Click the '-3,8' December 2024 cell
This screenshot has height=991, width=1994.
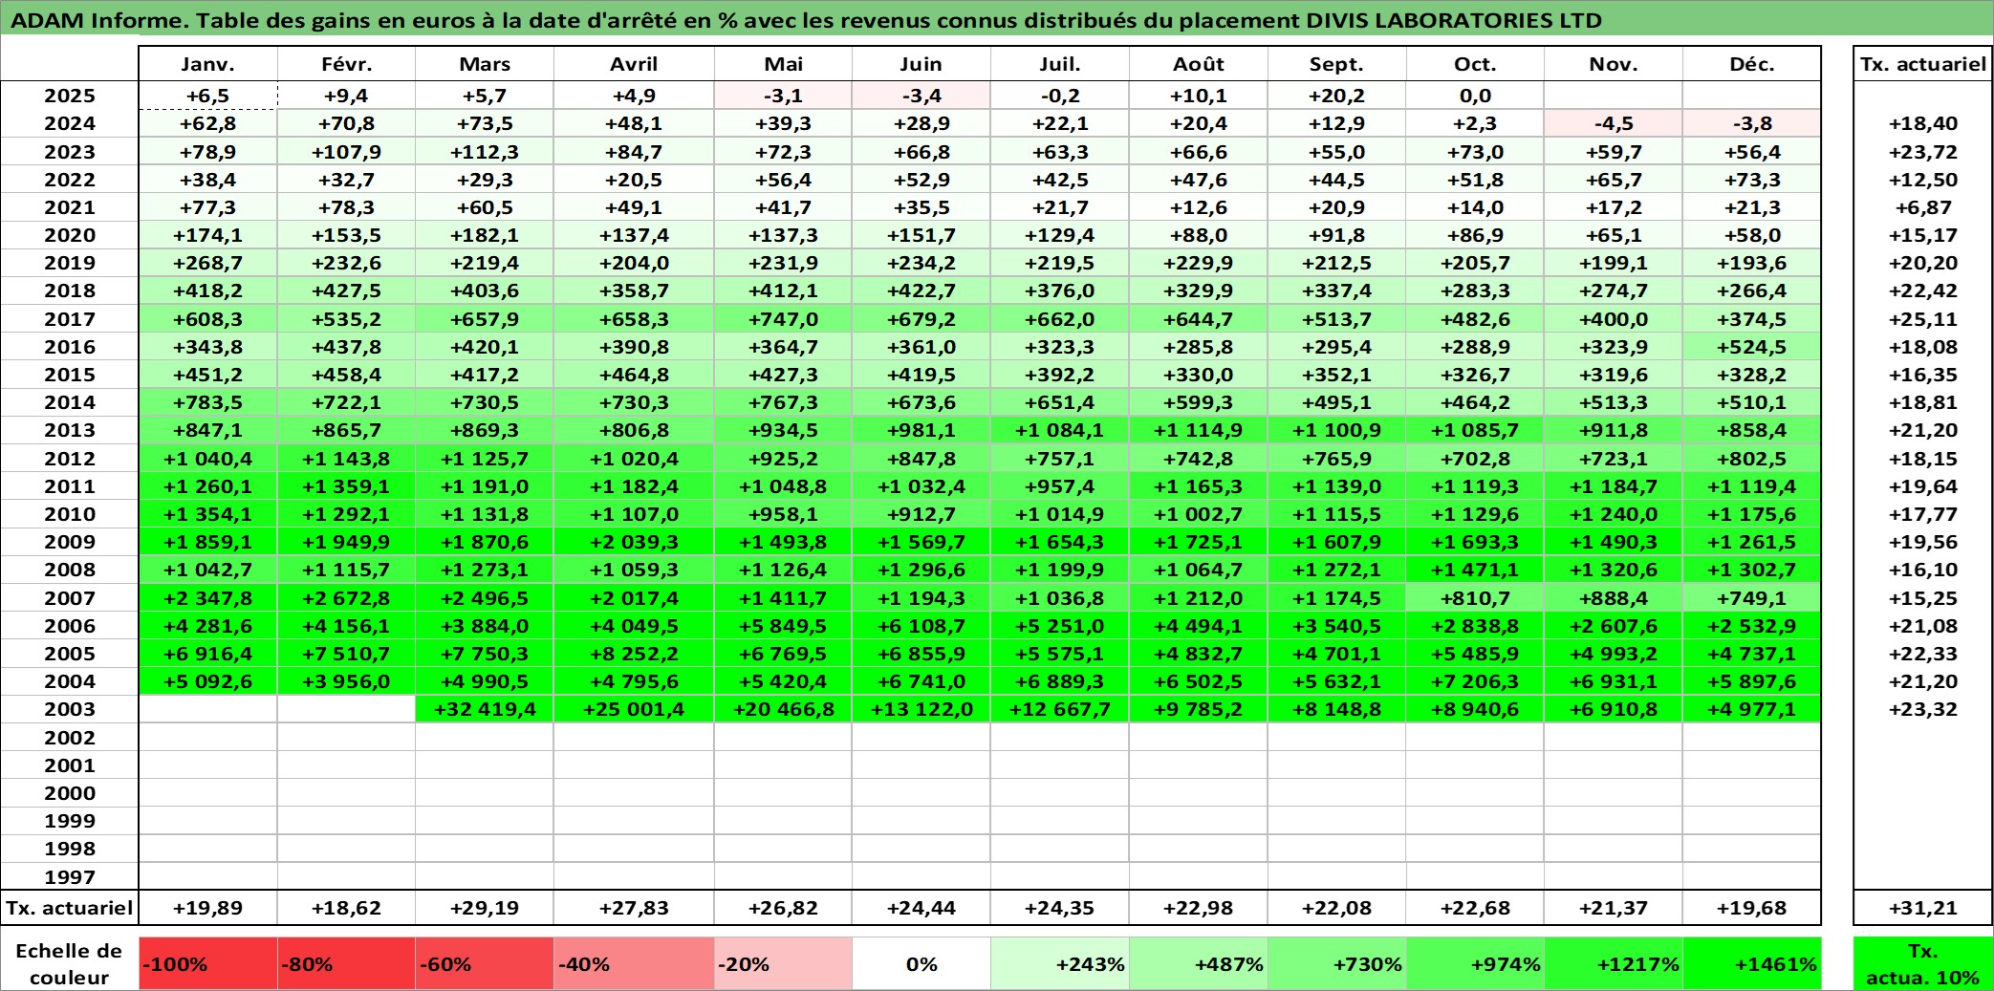click(x=1752, y=123)
